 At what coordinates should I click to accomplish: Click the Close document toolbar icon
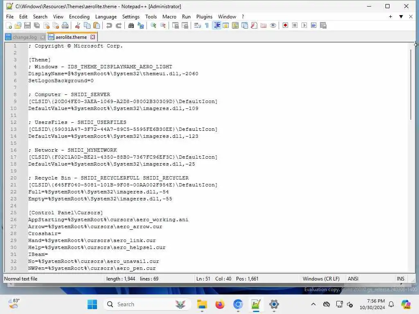tap(47, 26)
